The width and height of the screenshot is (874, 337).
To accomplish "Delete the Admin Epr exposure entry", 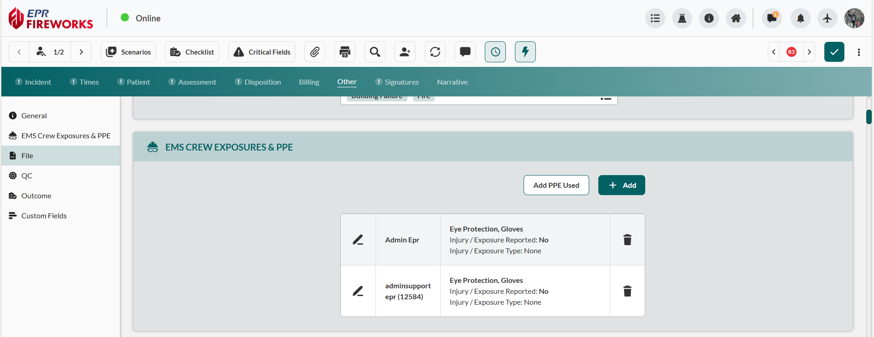I will (x=627, y=240).
